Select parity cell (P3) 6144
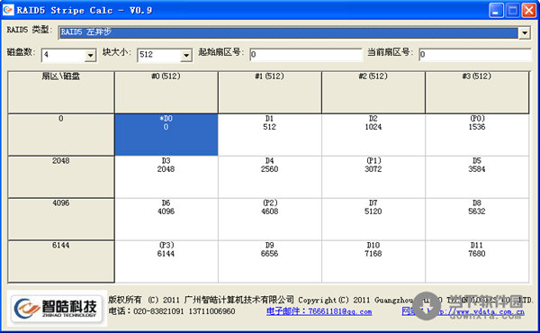Image resolution: width=540 pixels, height=333 pixels. click(166, 262)
